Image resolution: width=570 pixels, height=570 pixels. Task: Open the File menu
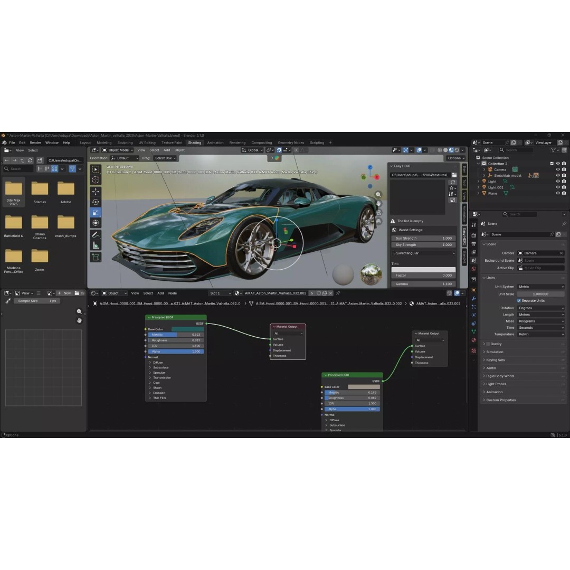click(x=12, y=143)
